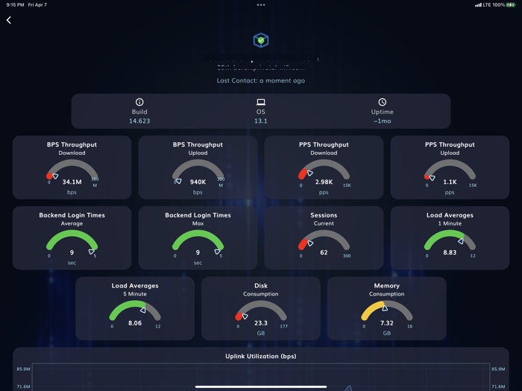Tap the back arrow icon

[9, 20]
